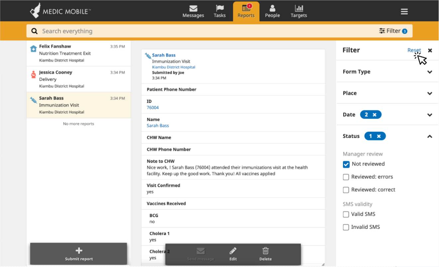439x267 pixels.
Task: Expand the Form Type filter section
Action: (x=387, y=72)
